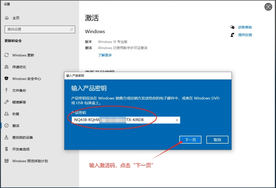This screenshot has width=276, height=188.
Task: Click the Recovery icon
Action: point(7,114)
